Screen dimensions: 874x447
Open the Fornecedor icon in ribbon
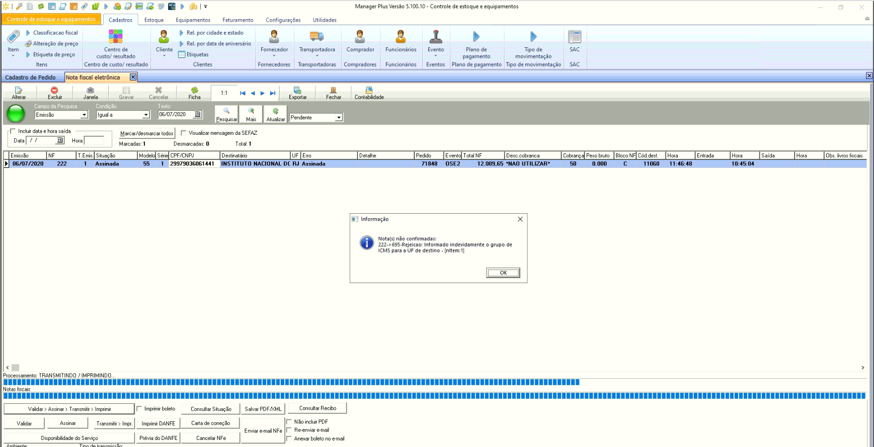click(274, 37)
